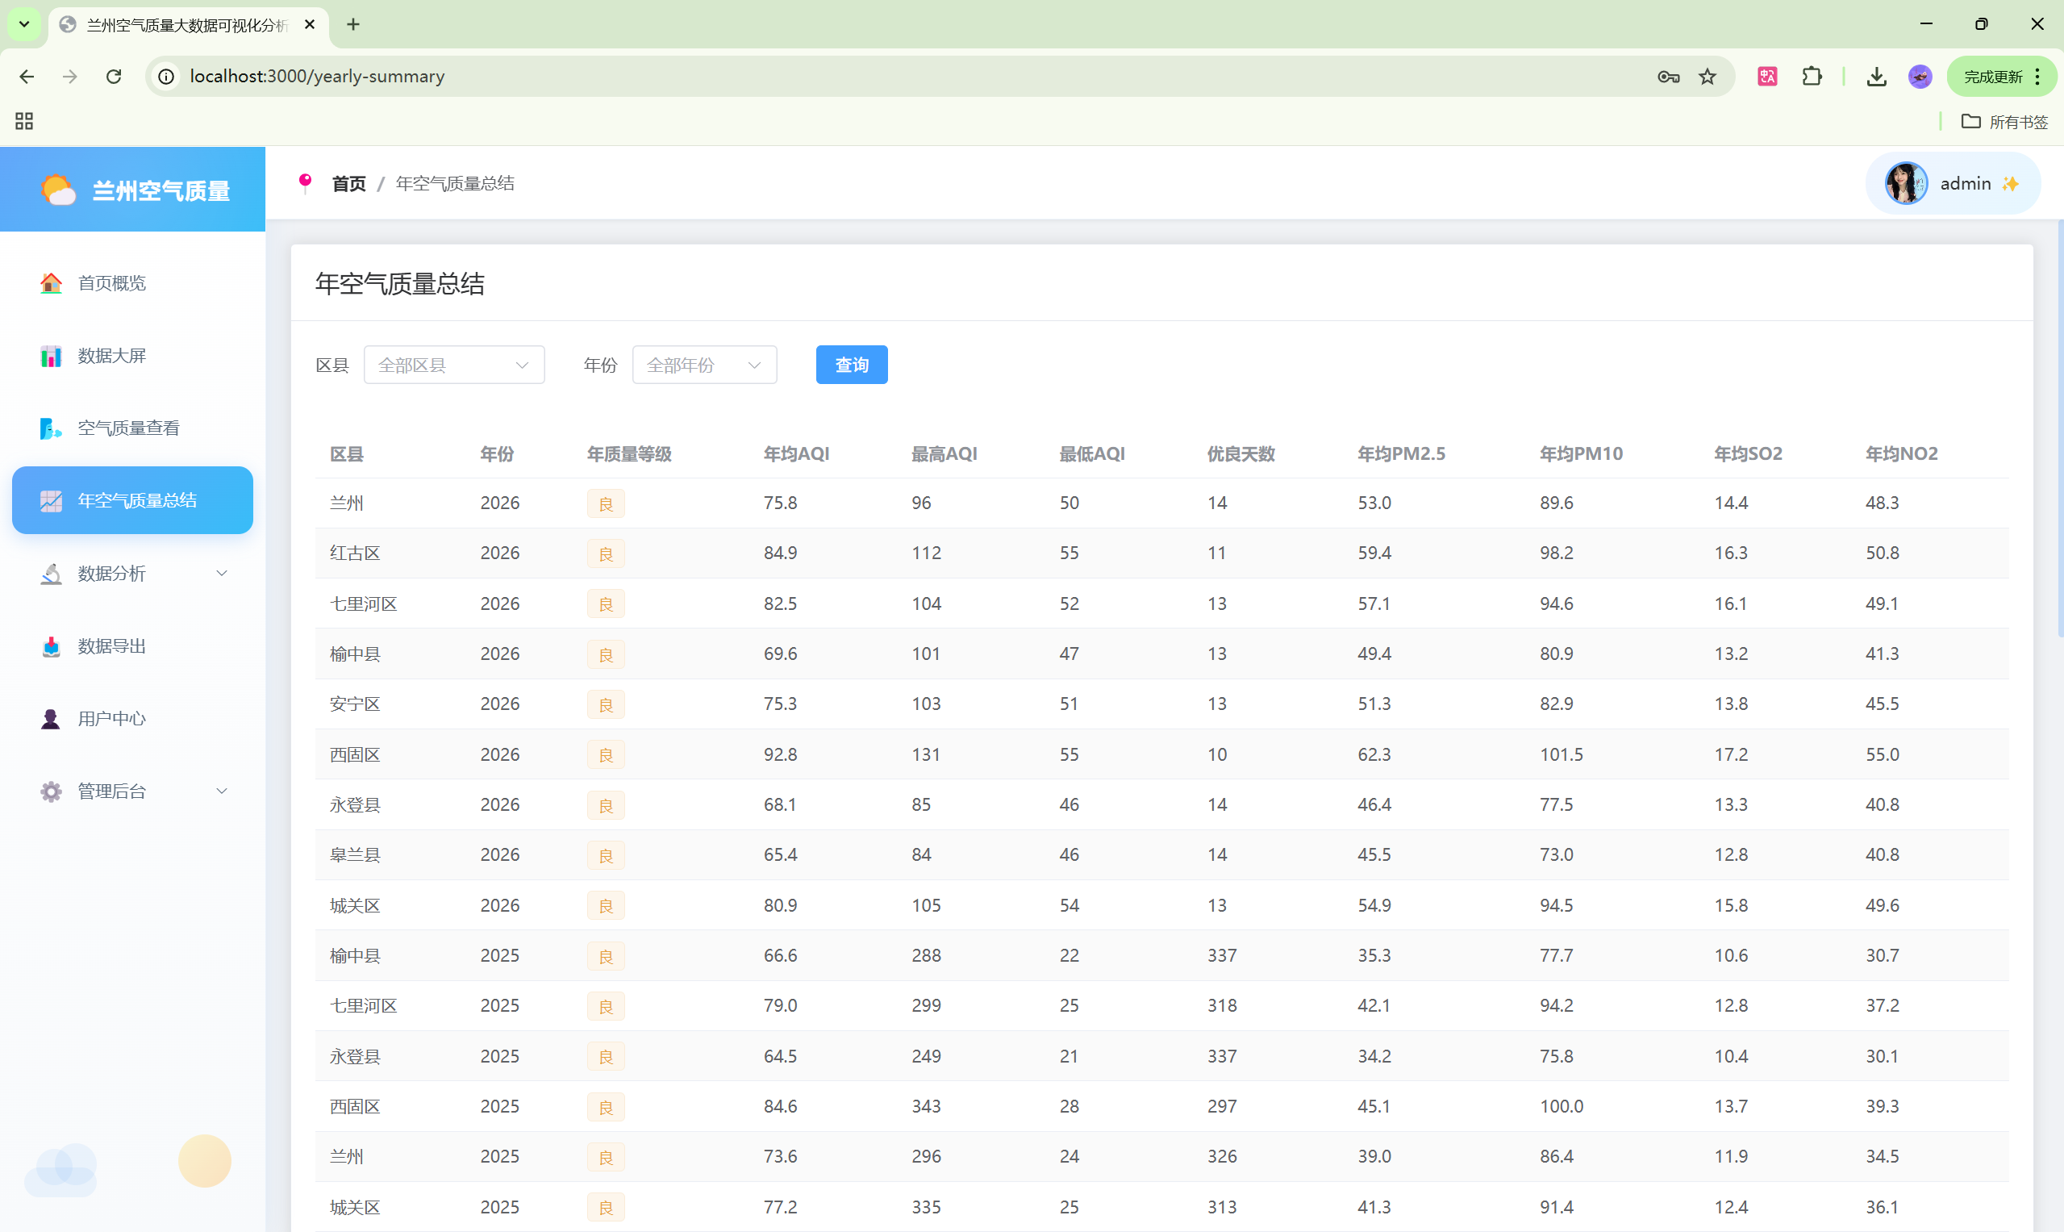Click the home icon beside 首页概览
This screenshot has height=1232, width=2064.
point(51,283)
